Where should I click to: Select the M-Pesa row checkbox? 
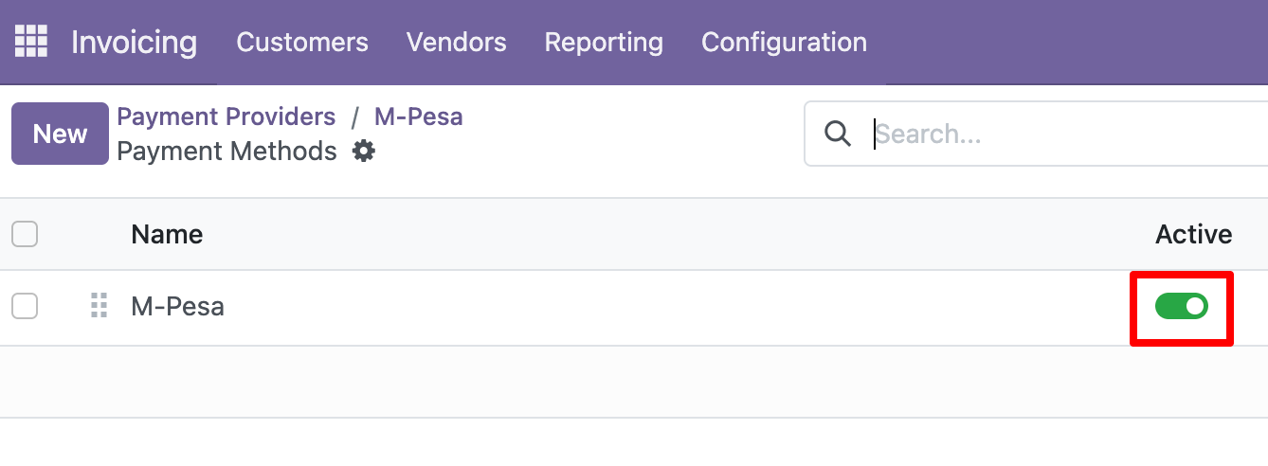click(25, 306)
